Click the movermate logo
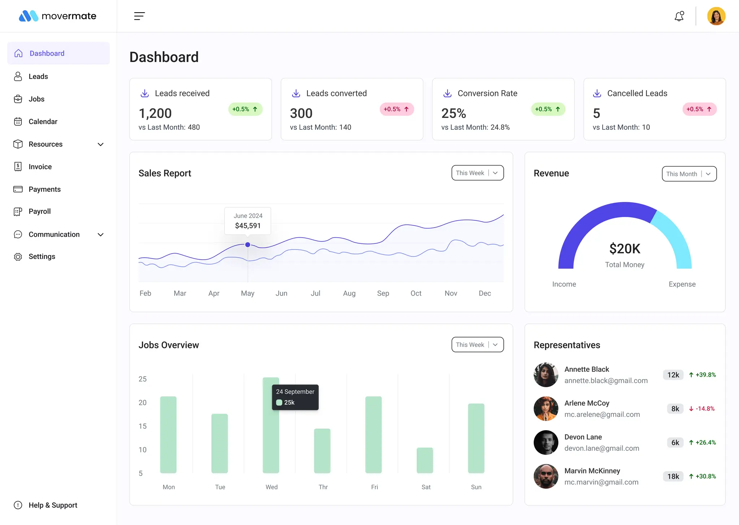This screenshot has height=525, width=739. pyautogui.click(x=58, y=16)
